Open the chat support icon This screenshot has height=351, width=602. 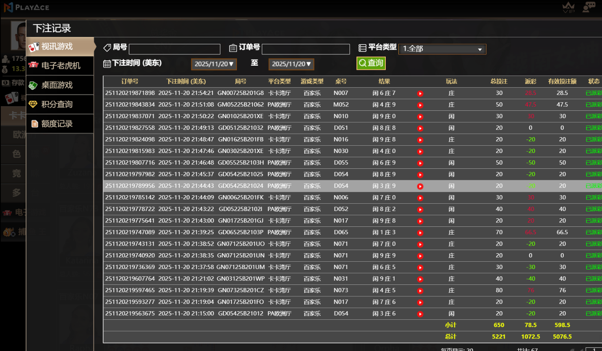pyautogui.click(x=589, y=7)
